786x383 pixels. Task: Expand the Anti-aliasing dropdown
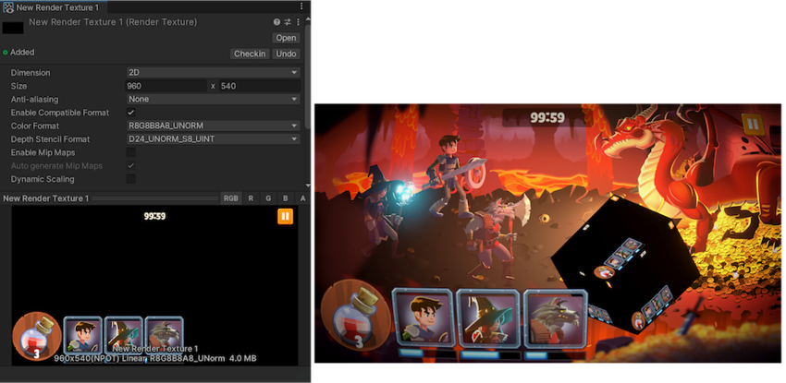[x=213, y=99]
